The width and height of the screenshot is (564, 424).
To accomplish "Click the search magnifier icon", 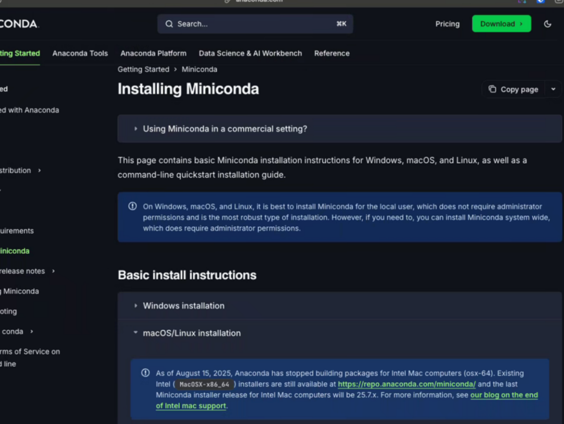I will tap(169, 24).
